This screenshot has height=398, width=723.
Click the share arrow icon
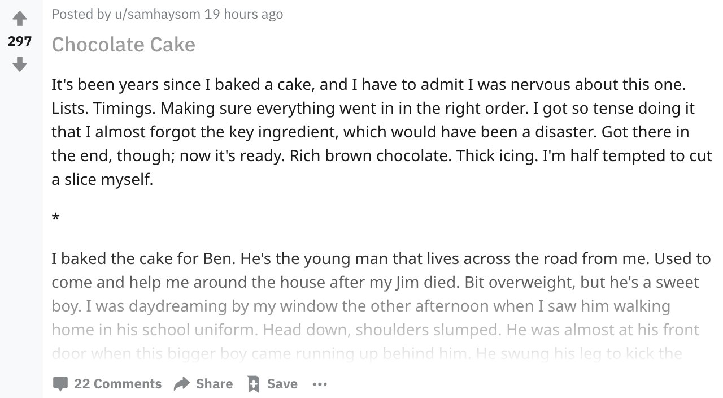(x=182, y=384)
